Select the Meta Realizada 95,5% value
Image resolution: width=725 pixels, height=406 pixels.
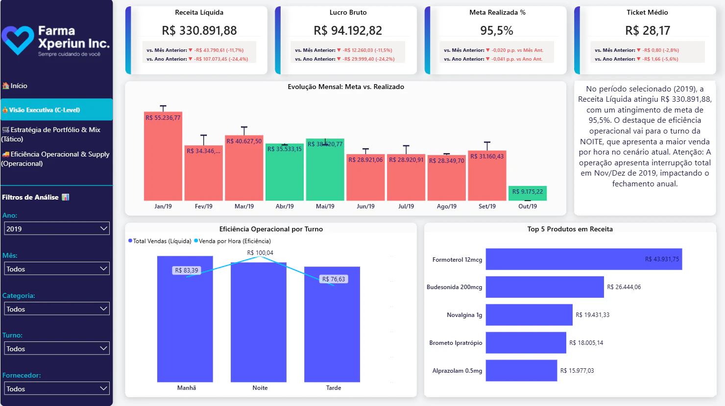point(497,30)
